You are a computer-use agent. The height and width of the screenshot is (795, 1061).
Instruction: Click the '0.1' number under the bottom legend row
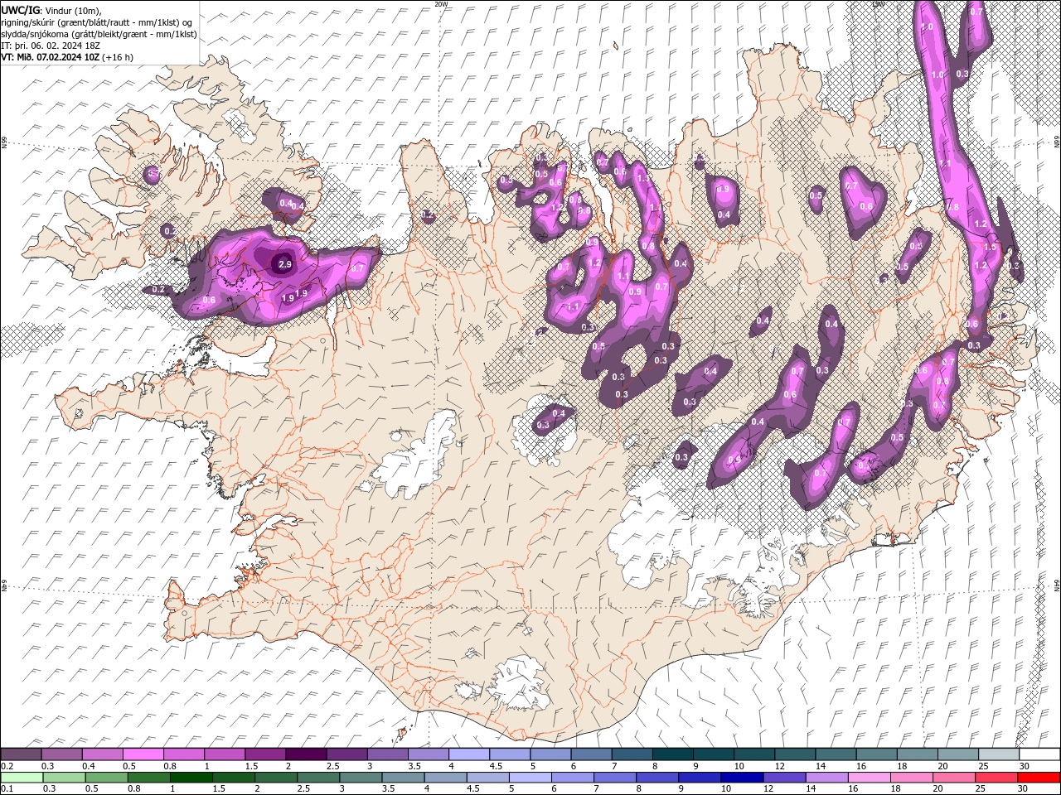7,789
